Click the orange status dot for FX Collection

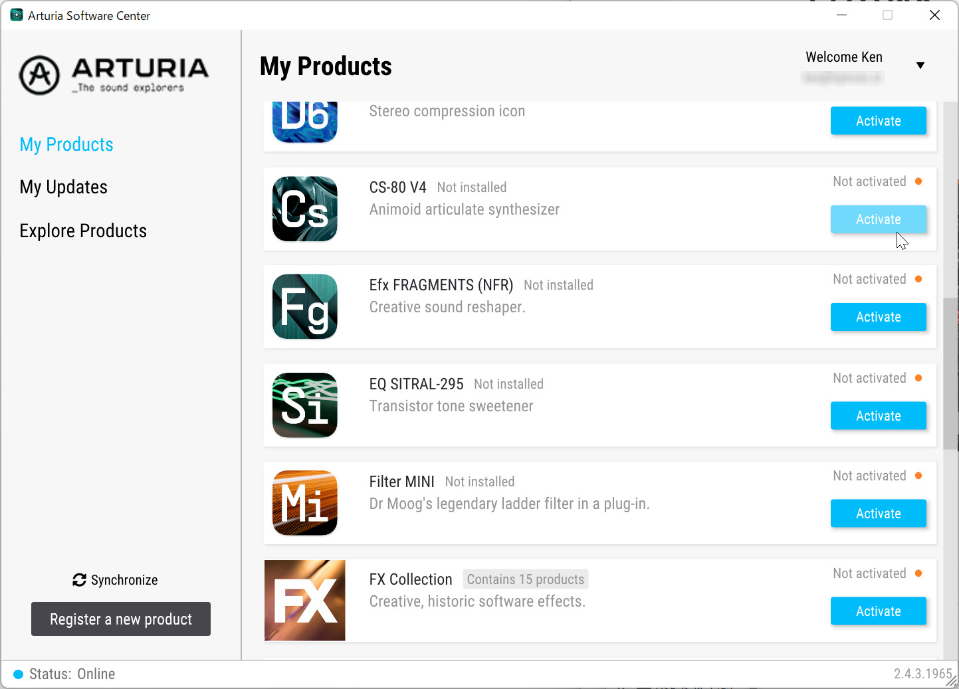(x=918, y=573)
